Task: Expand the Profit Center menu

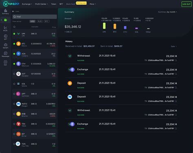Action: (x=42, y=4)
